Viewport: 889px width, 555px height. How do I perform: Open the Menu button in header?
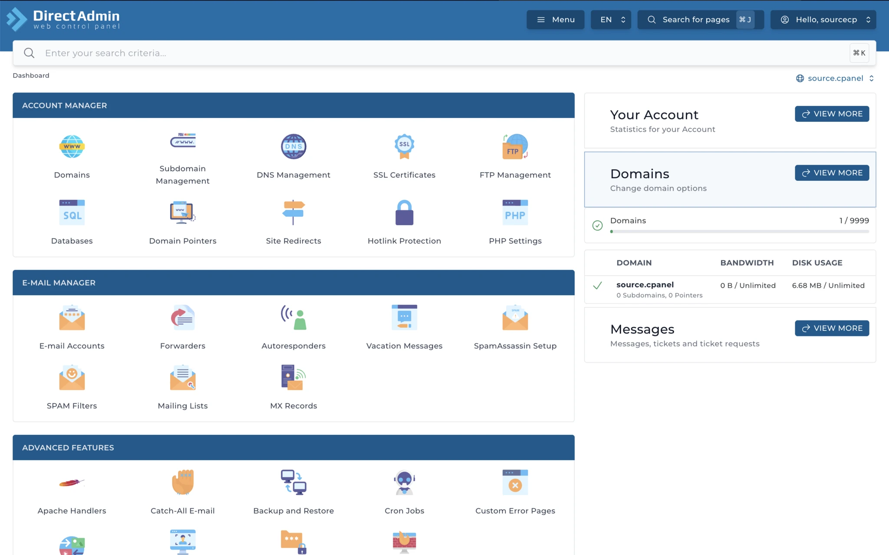point(555,20)
